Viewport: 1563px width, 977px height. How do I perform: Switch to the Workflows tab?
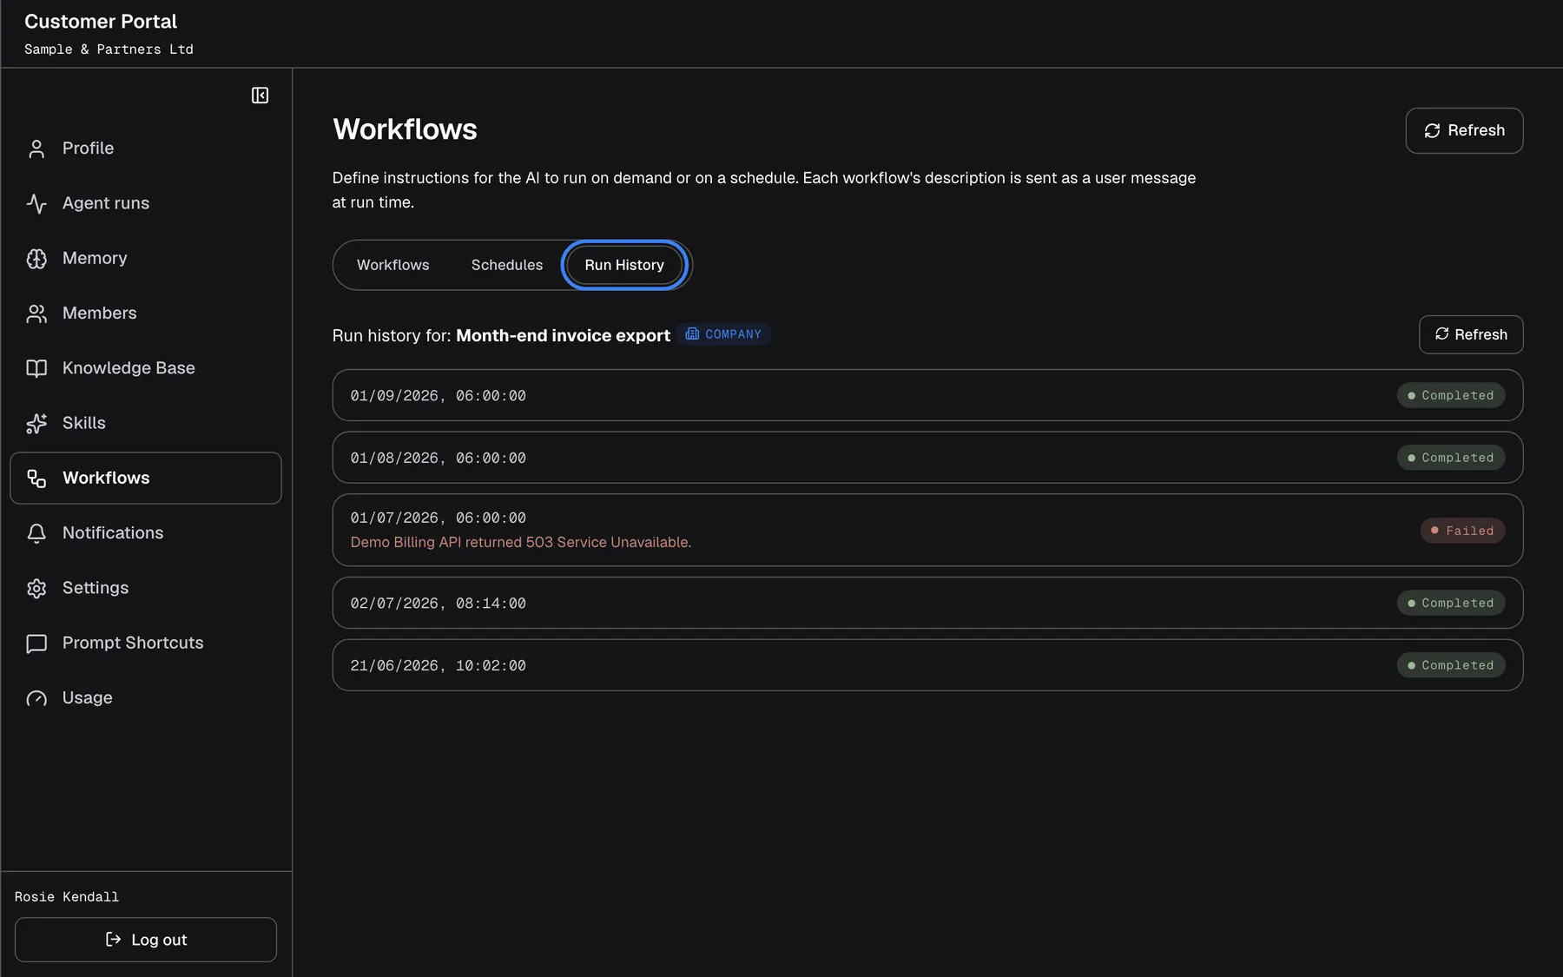coord(392,265)
